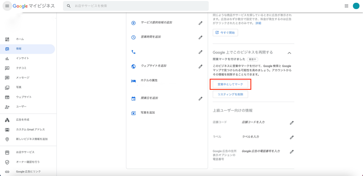Click ホテルの属性 row

point(167,81)
